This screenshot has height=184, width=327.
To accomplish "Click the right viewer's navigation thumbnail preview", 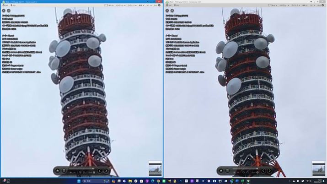I will click(x=319, y=169).
